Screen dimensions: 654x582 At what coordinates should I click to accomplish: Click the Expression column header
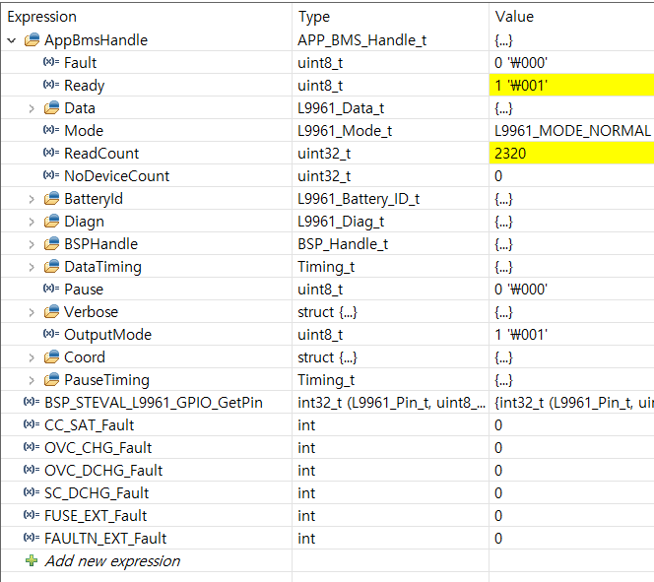[41, 17]
